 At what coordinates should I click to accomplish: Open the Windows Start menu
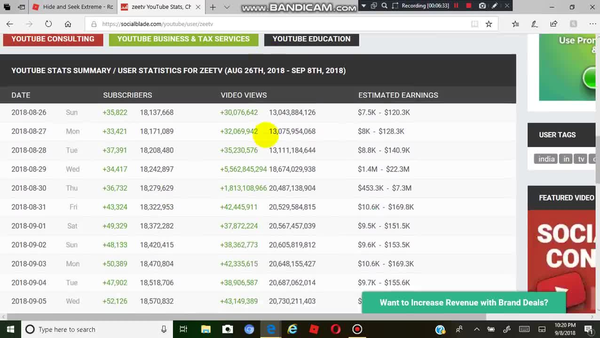coord(10,329)
